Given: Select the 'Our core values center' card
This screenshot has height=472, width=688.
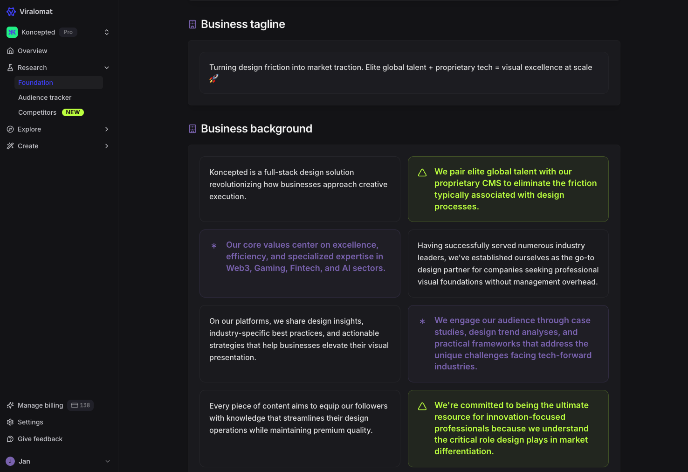Looking at the screenshot, I should pyautogui.click(x=300, y=264).
